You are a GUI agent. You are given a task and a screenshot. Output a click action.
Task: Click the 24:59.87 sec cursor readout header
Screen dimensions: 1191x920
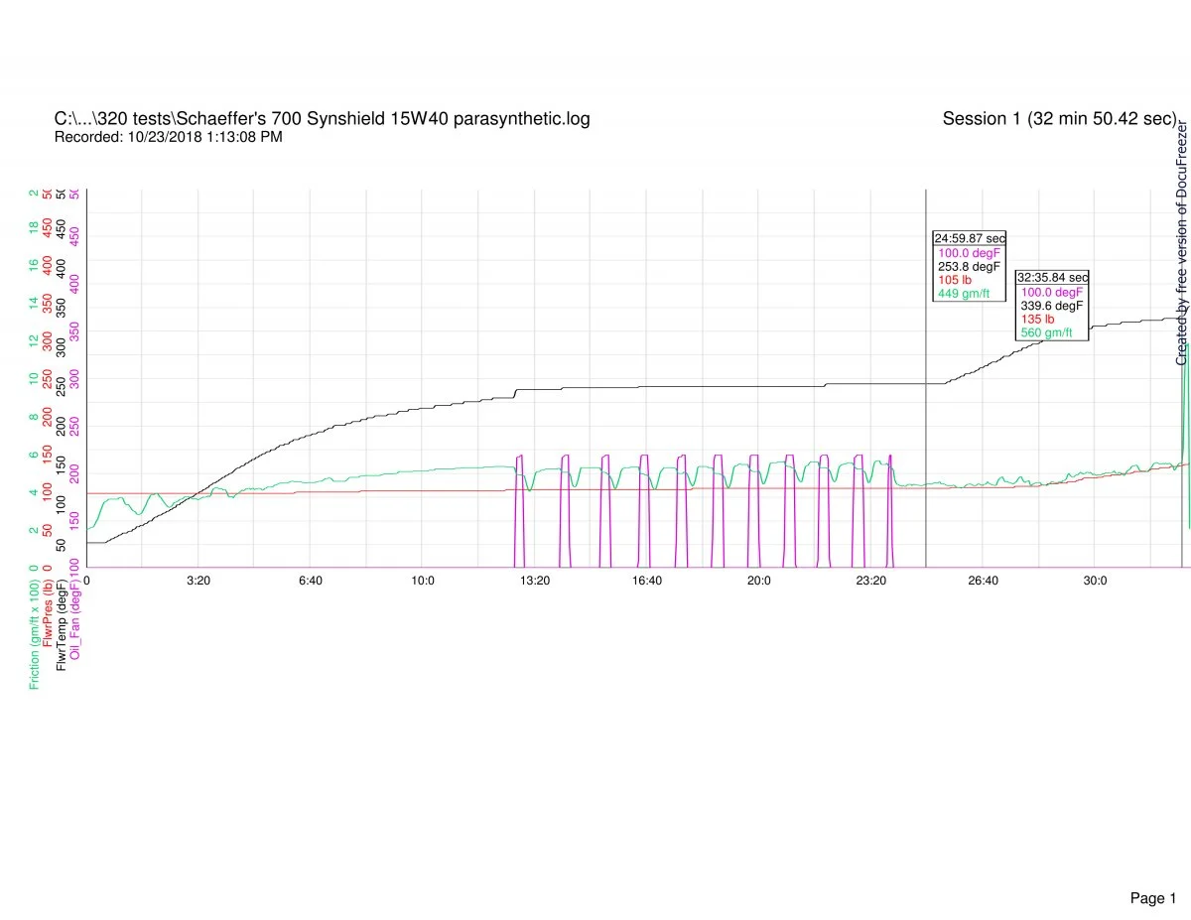tap(970, 238)
